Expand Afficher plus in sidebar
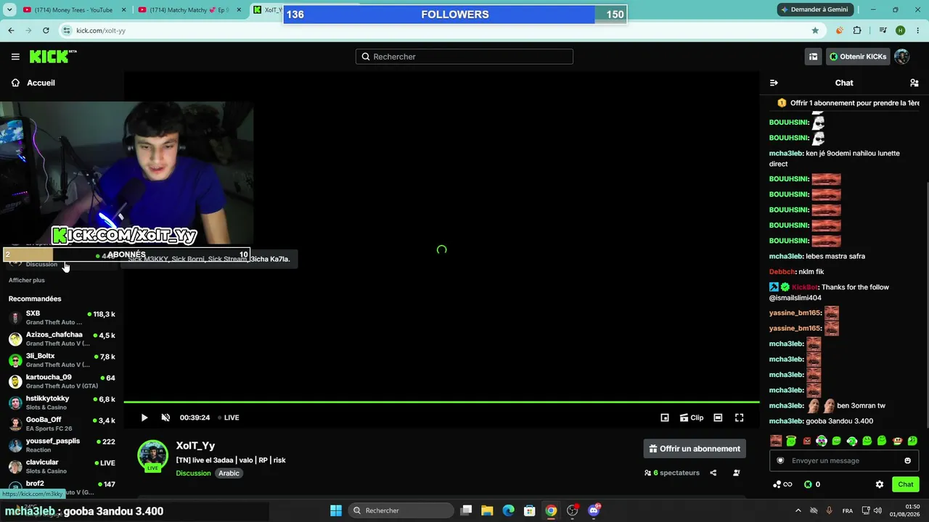This screenshot has width=929, height=522. pyautogui.click(x=27, y=281)
